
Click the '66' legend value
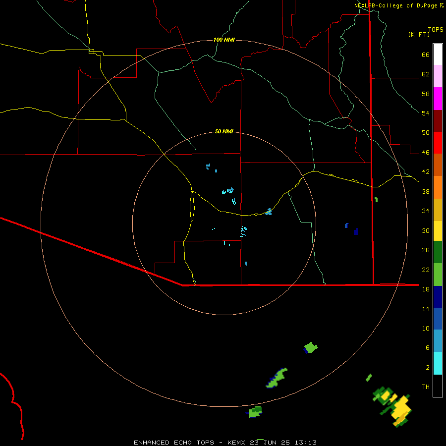click(426, 55)
